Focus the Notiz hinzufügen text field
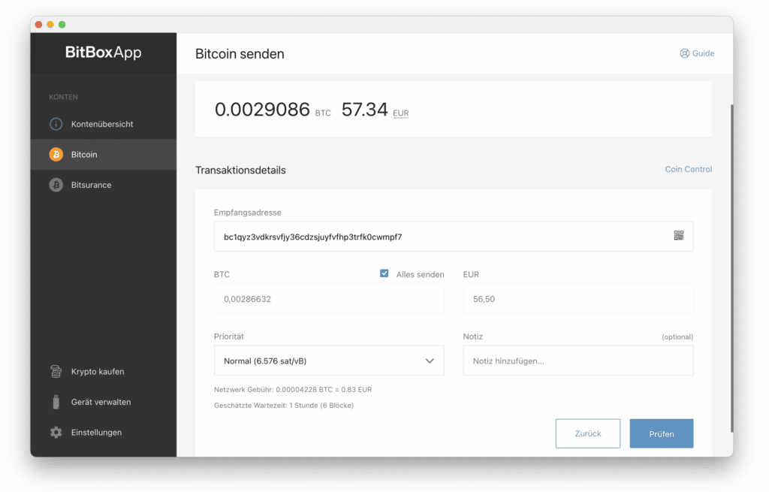Image resolution: width=769 pixels, height=492 pixels. pyautogui.click(x=578, y=361)
